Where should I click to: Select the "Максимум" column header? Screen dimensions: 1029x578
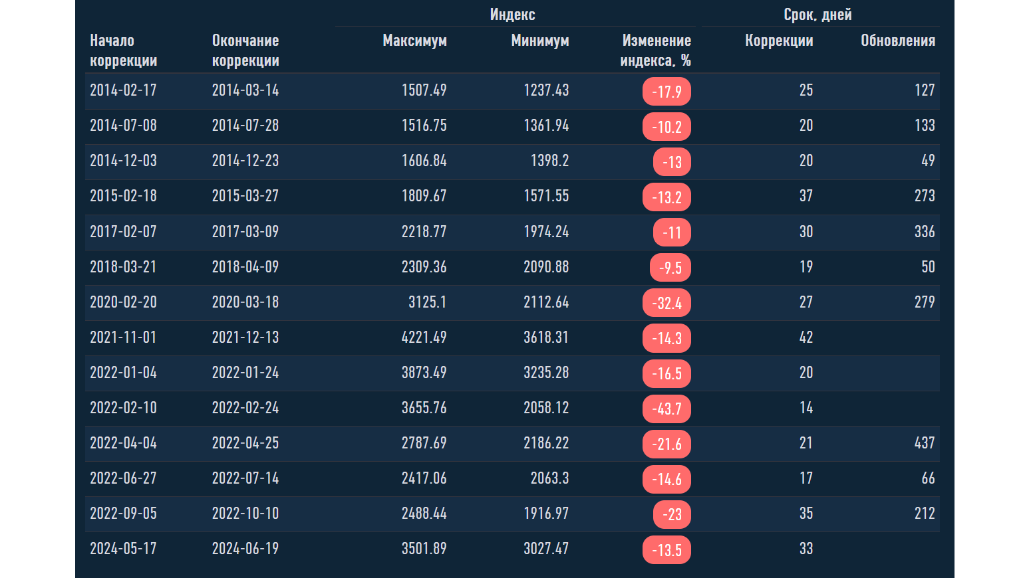tap(414, 41)
